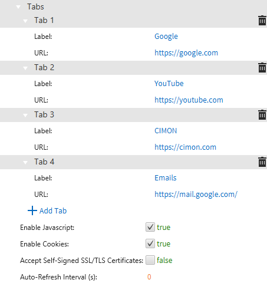Enable Accept Self-Signed SSL/TLS Certificates

pyautogui.click(x=150, y=260)
